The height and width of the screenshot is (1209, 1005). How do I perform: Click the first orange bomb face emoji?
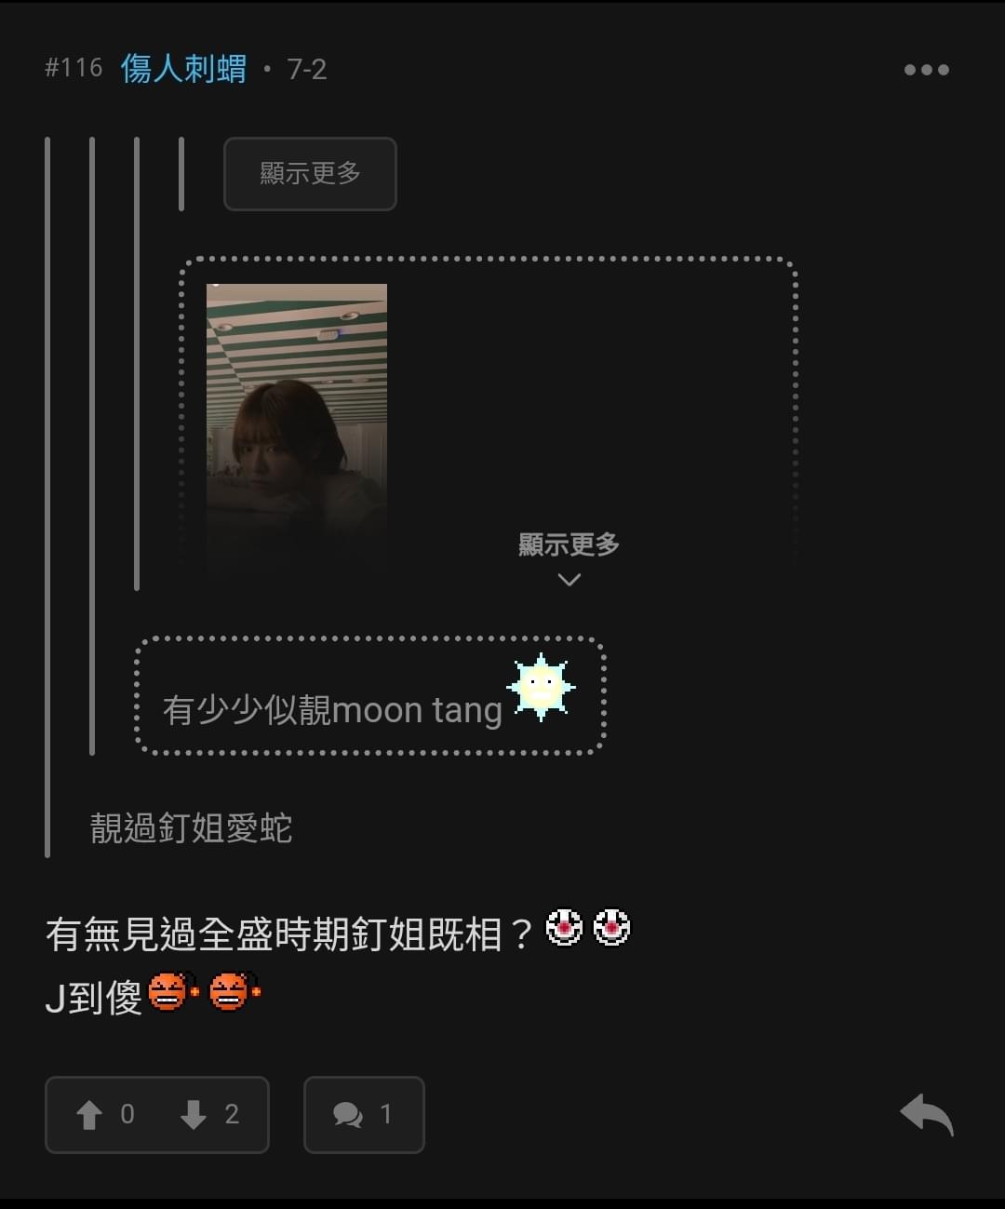173,991
